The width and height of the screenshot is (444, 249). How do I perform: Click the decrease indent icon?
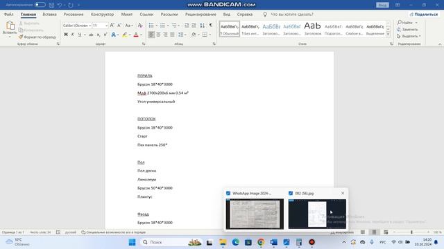point(187,26)
